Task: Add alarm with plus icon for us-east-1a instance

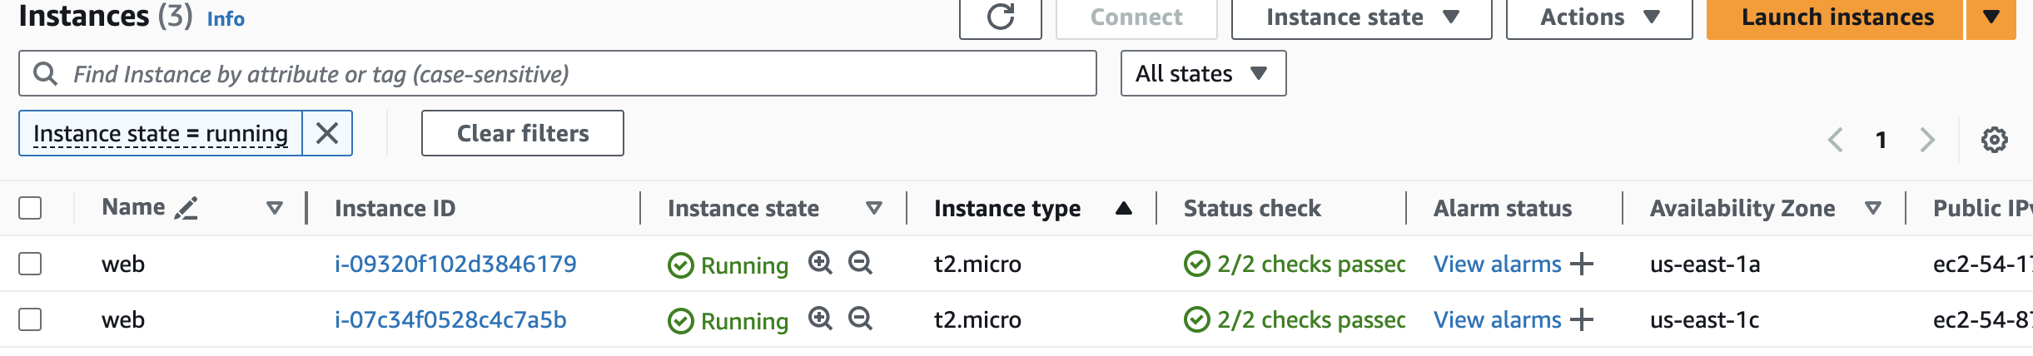Action: (1581, 265)
